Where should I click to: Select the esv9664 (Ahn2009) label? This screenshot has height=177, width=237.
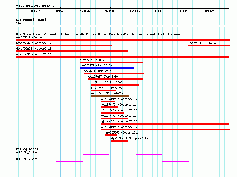point(97,71)
